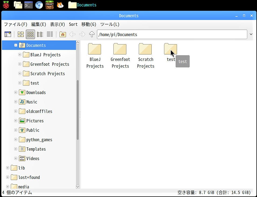Open the ファイル(F) menu
Viewport: 257px width, 197px height.
coord(16,25)
